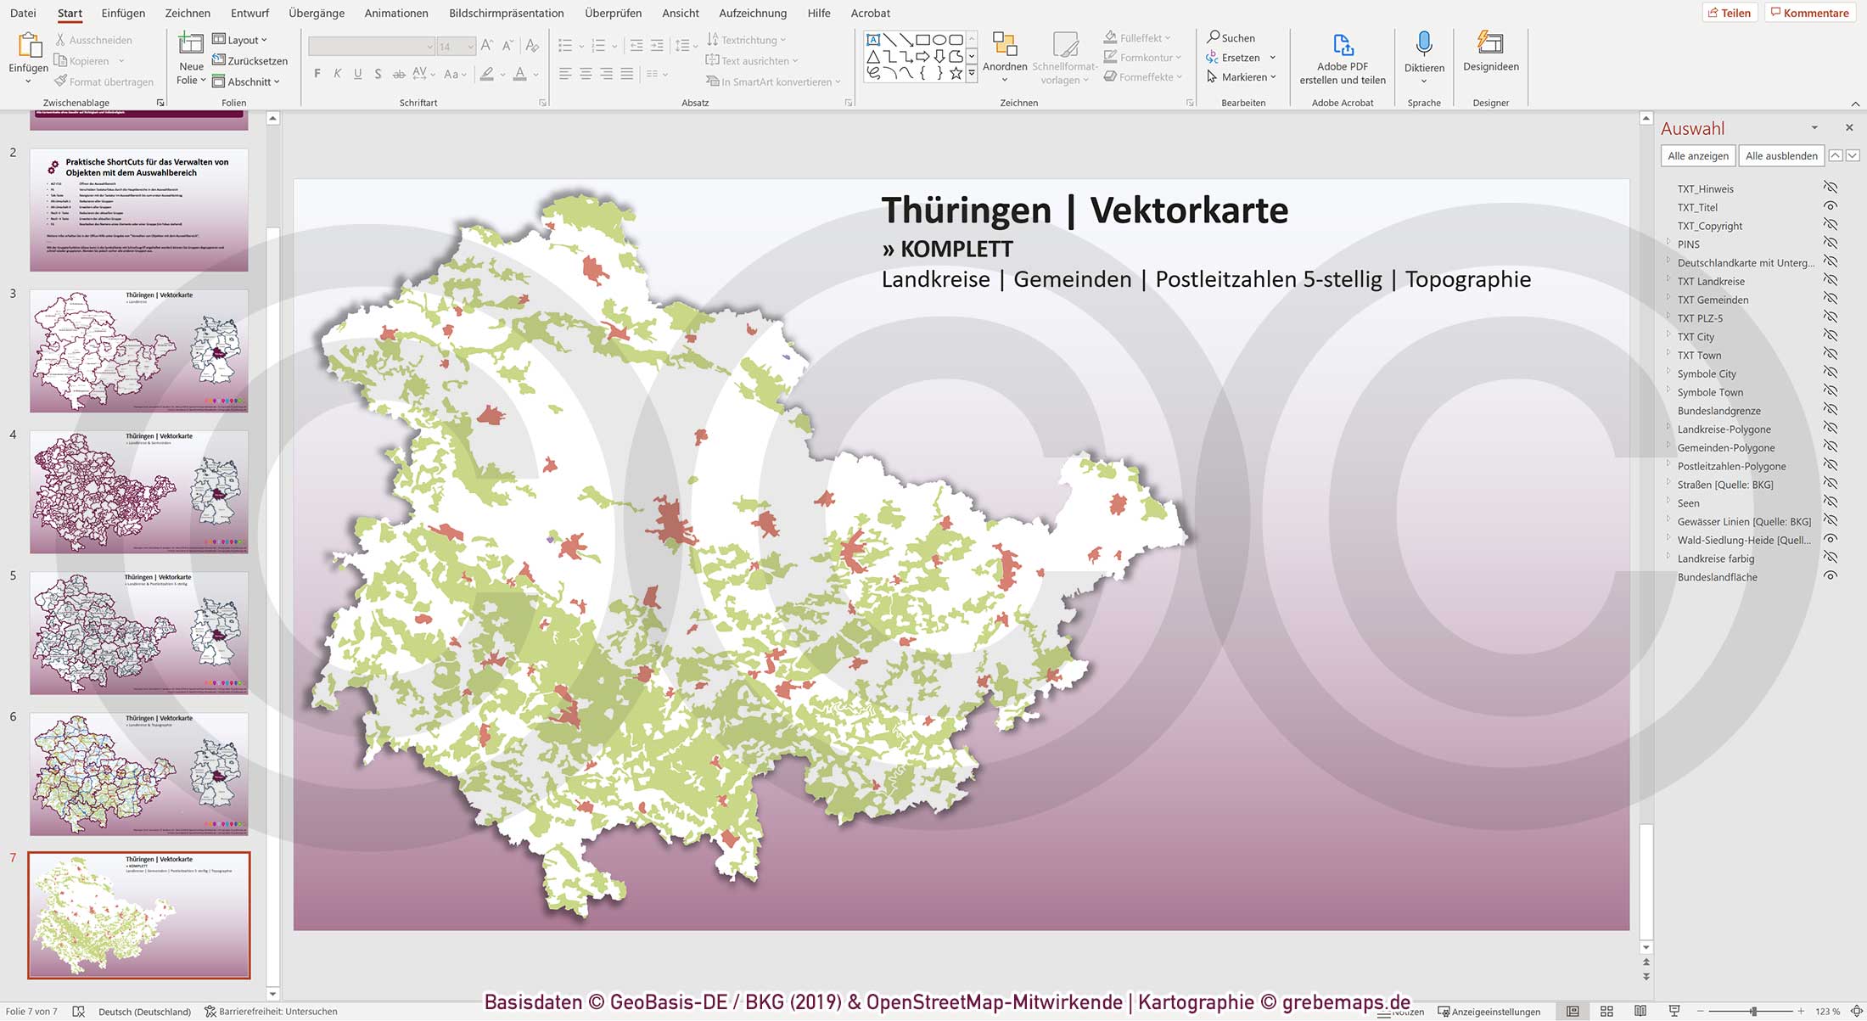Image resolution: width=1867 pixels, height=1021 pixels.
Task: Select the Text Box shape tool
Action: [x=873, y=39]
